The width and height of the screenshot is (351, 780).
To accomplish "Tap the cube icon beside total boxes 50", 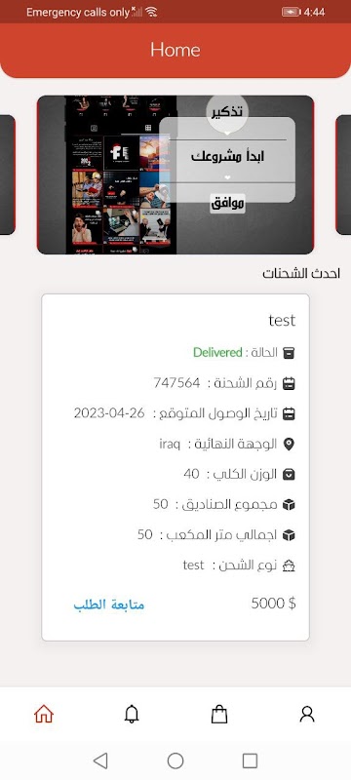I will (x=289, y=505).
